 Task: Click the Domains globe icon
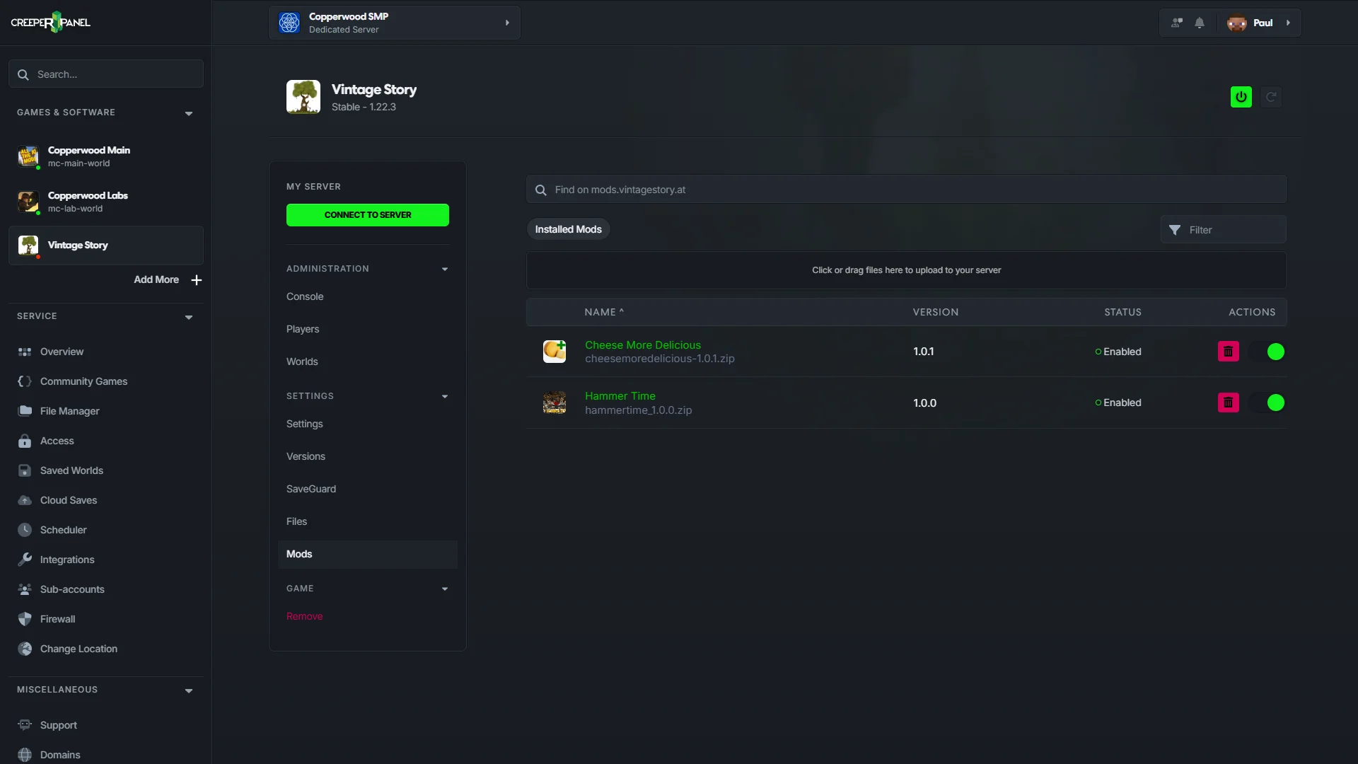pos(25,755)
